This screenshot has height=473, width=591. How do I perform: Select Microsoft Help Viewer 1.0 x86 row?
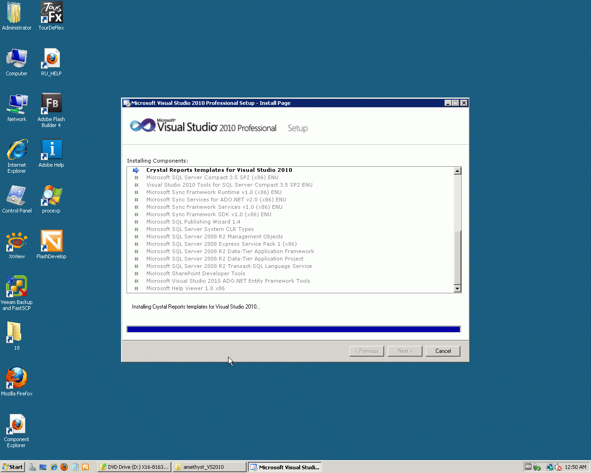point(186,288)
